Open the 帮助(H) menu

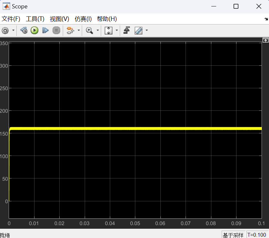[107, 19]
